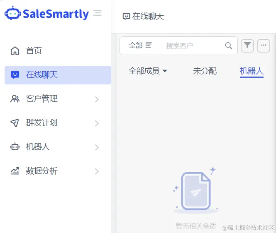Click the magnifier search icon
The height and width of the screenshot is (233, 276).
click(228, 46)
